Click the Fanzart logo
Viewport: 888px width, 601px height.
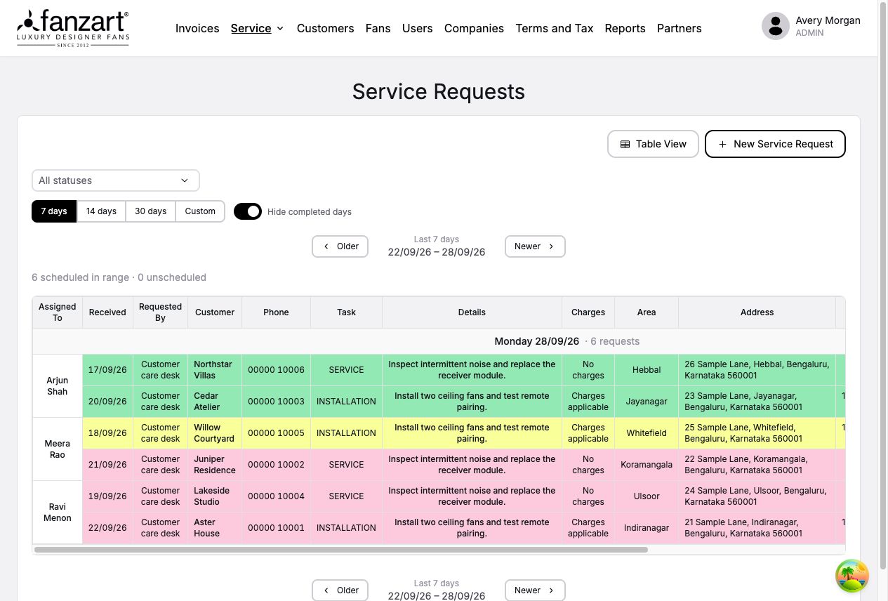(x=73, y=28)
